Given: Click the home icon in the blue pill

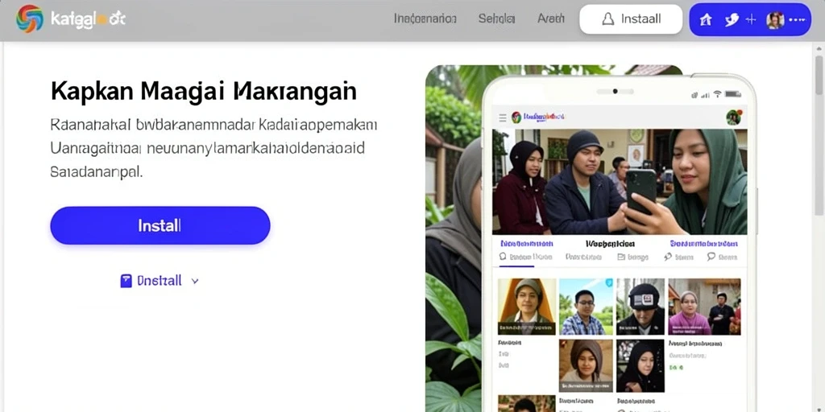Looking at the screenshot, I should point(706,20).
